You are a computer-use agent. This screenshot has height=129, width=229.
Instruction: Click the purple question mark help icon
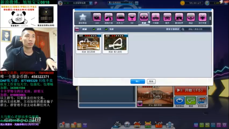pyautogui.click(x=85, y=125)
